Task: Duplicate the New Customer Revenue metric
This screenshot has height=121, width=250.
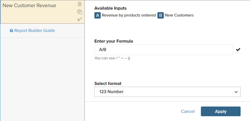Action: 79,12
